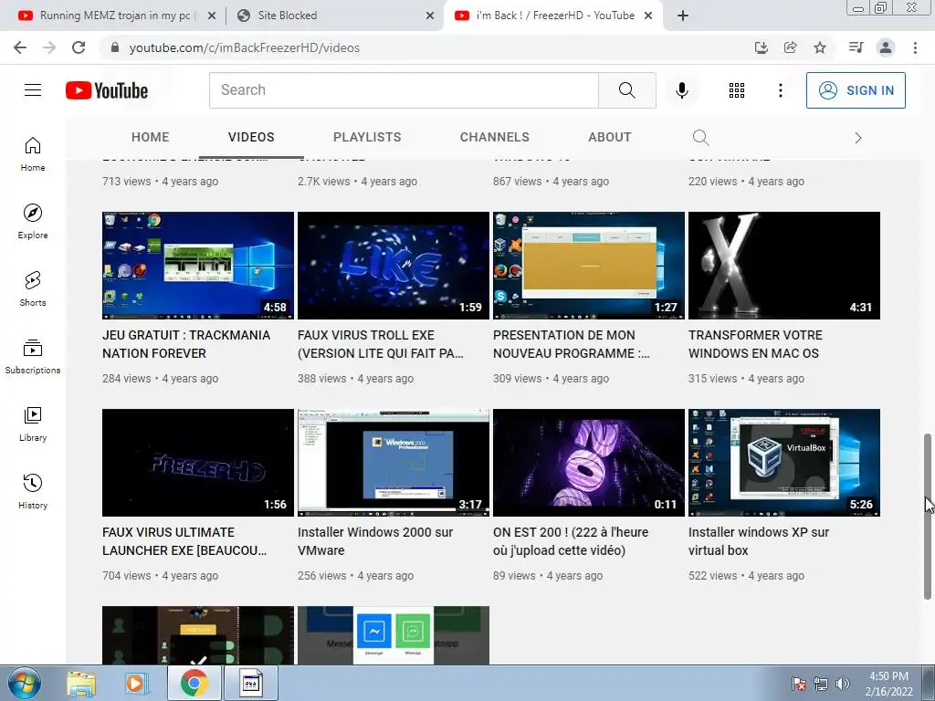View site information lock icon

[x=115, y=47]
